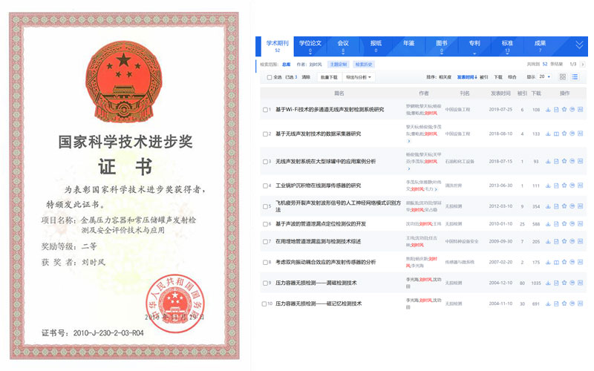594x371 pixels.
Task: Go to next results page arrow
Action: coord(583,65)
